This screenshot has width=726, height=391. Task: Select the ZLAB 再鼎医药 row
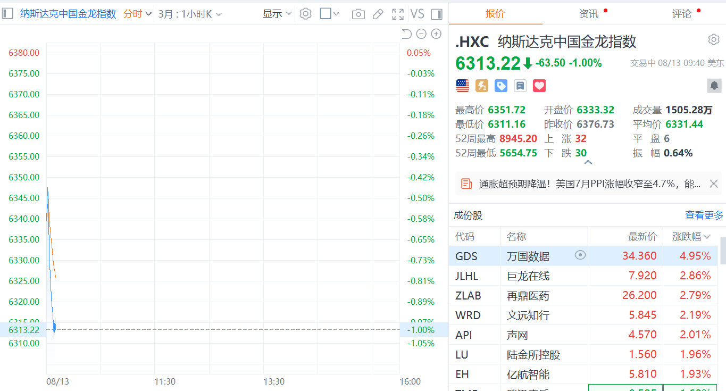coord(583,295)
